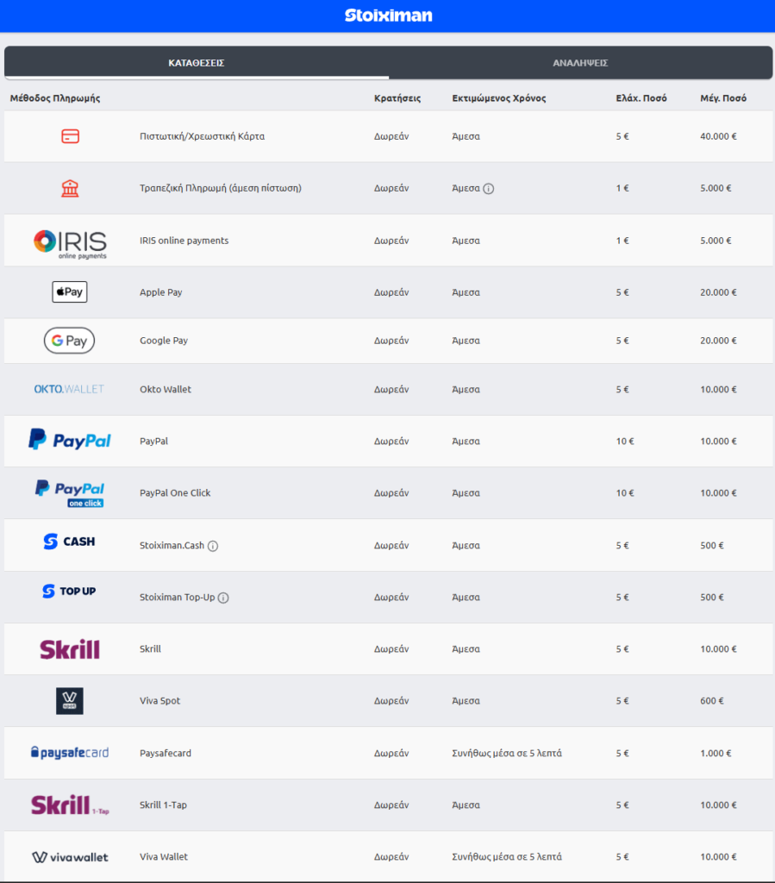Click the Stoiximan Cash logo
Viewport: 775px width, 883px height.
70,542
